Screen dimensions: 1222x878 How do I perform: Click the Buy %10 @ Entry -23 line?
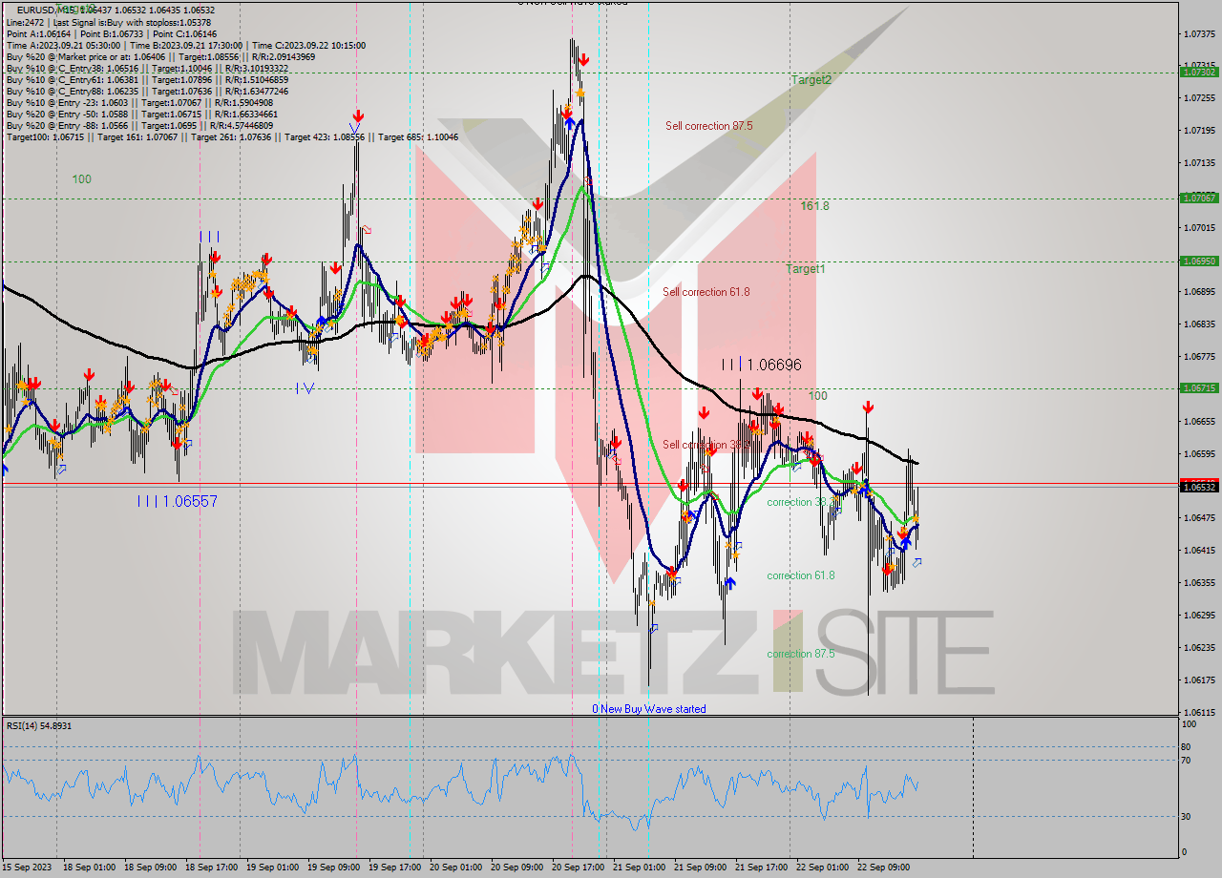point(139,102)
